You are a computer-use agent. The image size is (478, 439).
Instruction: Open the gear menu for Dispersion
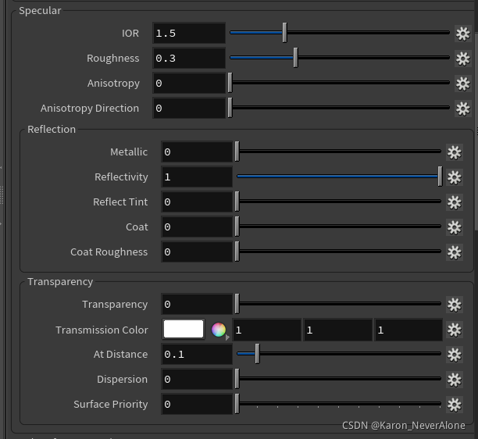pyautogui.click(x=455, y=380)
